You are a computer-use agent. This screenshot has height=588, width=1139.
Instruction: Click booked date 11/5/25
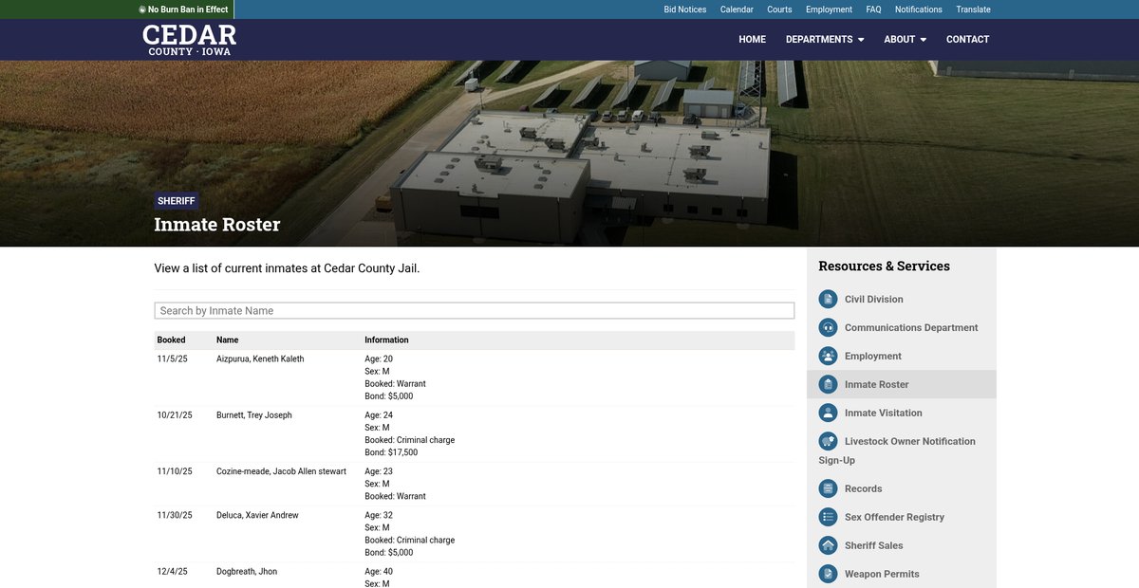172,358
